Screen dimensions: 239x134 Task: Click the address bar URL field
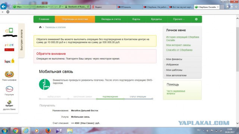coord(37,7)
